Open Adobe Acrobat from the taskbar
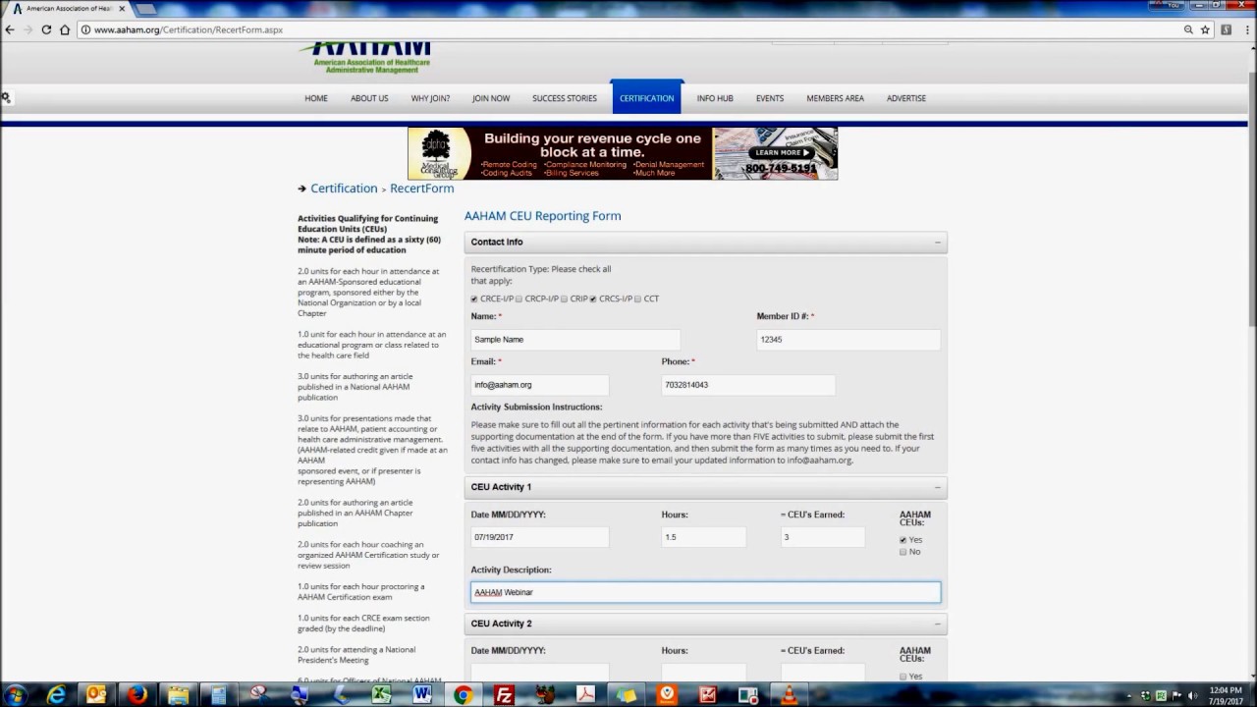The width and height of the screenshot is (1257, 707). tap(585, 695)
